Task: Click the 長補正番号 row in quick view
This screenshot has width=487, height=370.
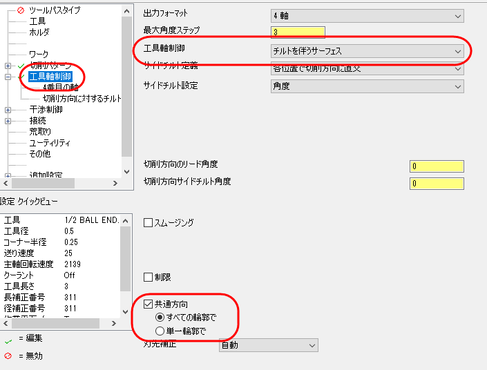Action: (x=61, y=298)
